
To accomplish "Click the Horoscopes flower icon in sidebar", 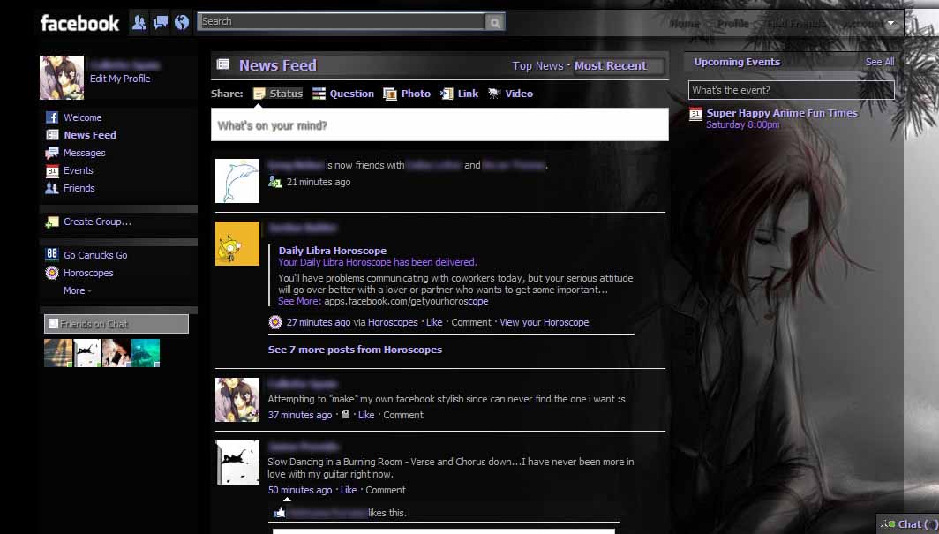I will [52, 273].
